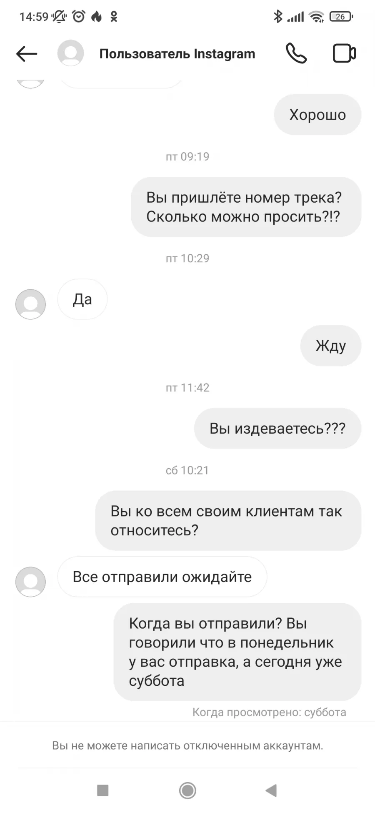
Task: Select the "Вы пришлёте номер трека?" message
Action: (x=246, y=207)
